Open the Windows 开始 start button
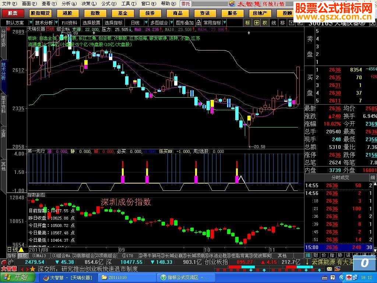This screenshot has height=283, width=377. (x=17, y=277)
